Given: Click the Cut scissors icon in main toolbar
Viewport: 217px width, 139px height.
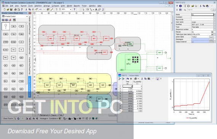Looking at the screenshot, I should click(x=26, y=9).
